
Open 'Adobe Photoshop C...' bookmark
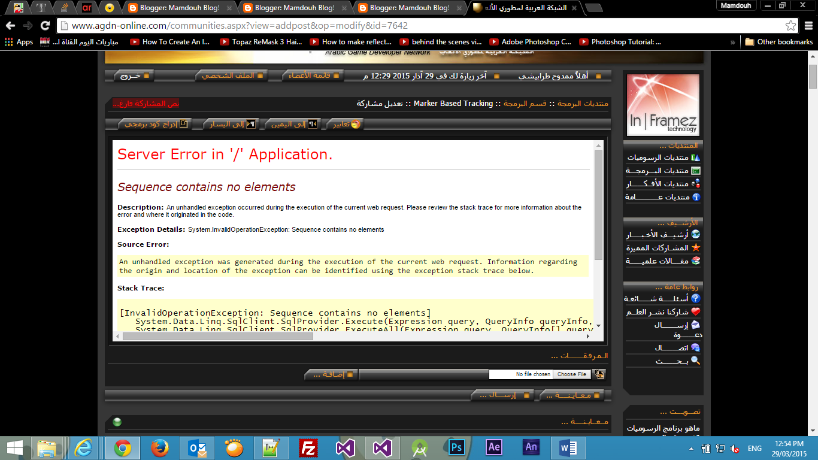point(531,42)
